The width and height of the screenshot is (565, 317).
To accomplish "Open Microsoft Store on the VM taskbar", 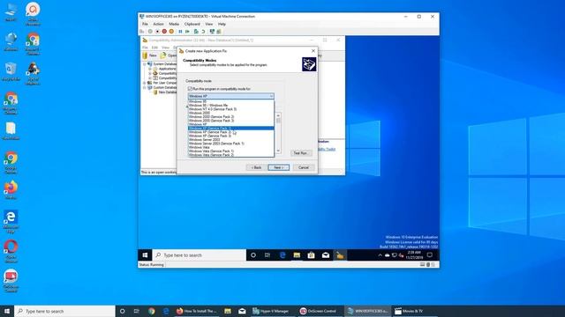I will pos(312,255).
